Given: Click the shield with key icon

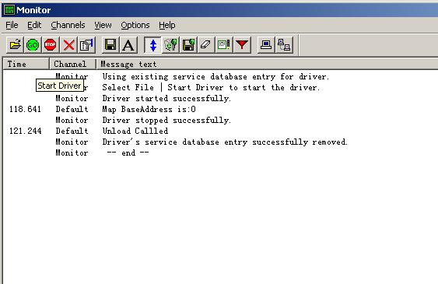Looking at the screenshot, I should tap(170, 44).
